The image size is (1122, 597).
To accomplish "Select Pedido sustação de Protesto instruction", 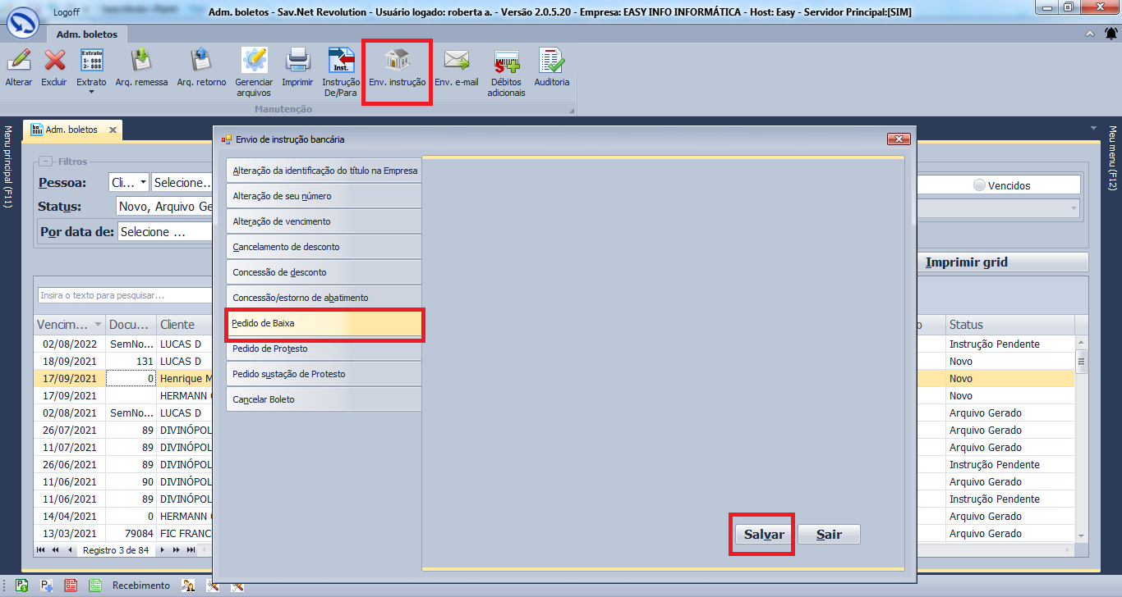I will pyautogui.click(x=324, y=374).
